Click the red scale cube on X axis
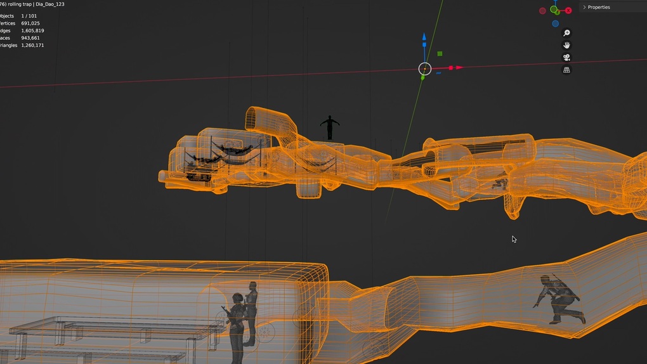This screenshot has height=364, width=647. click(450, 68)
